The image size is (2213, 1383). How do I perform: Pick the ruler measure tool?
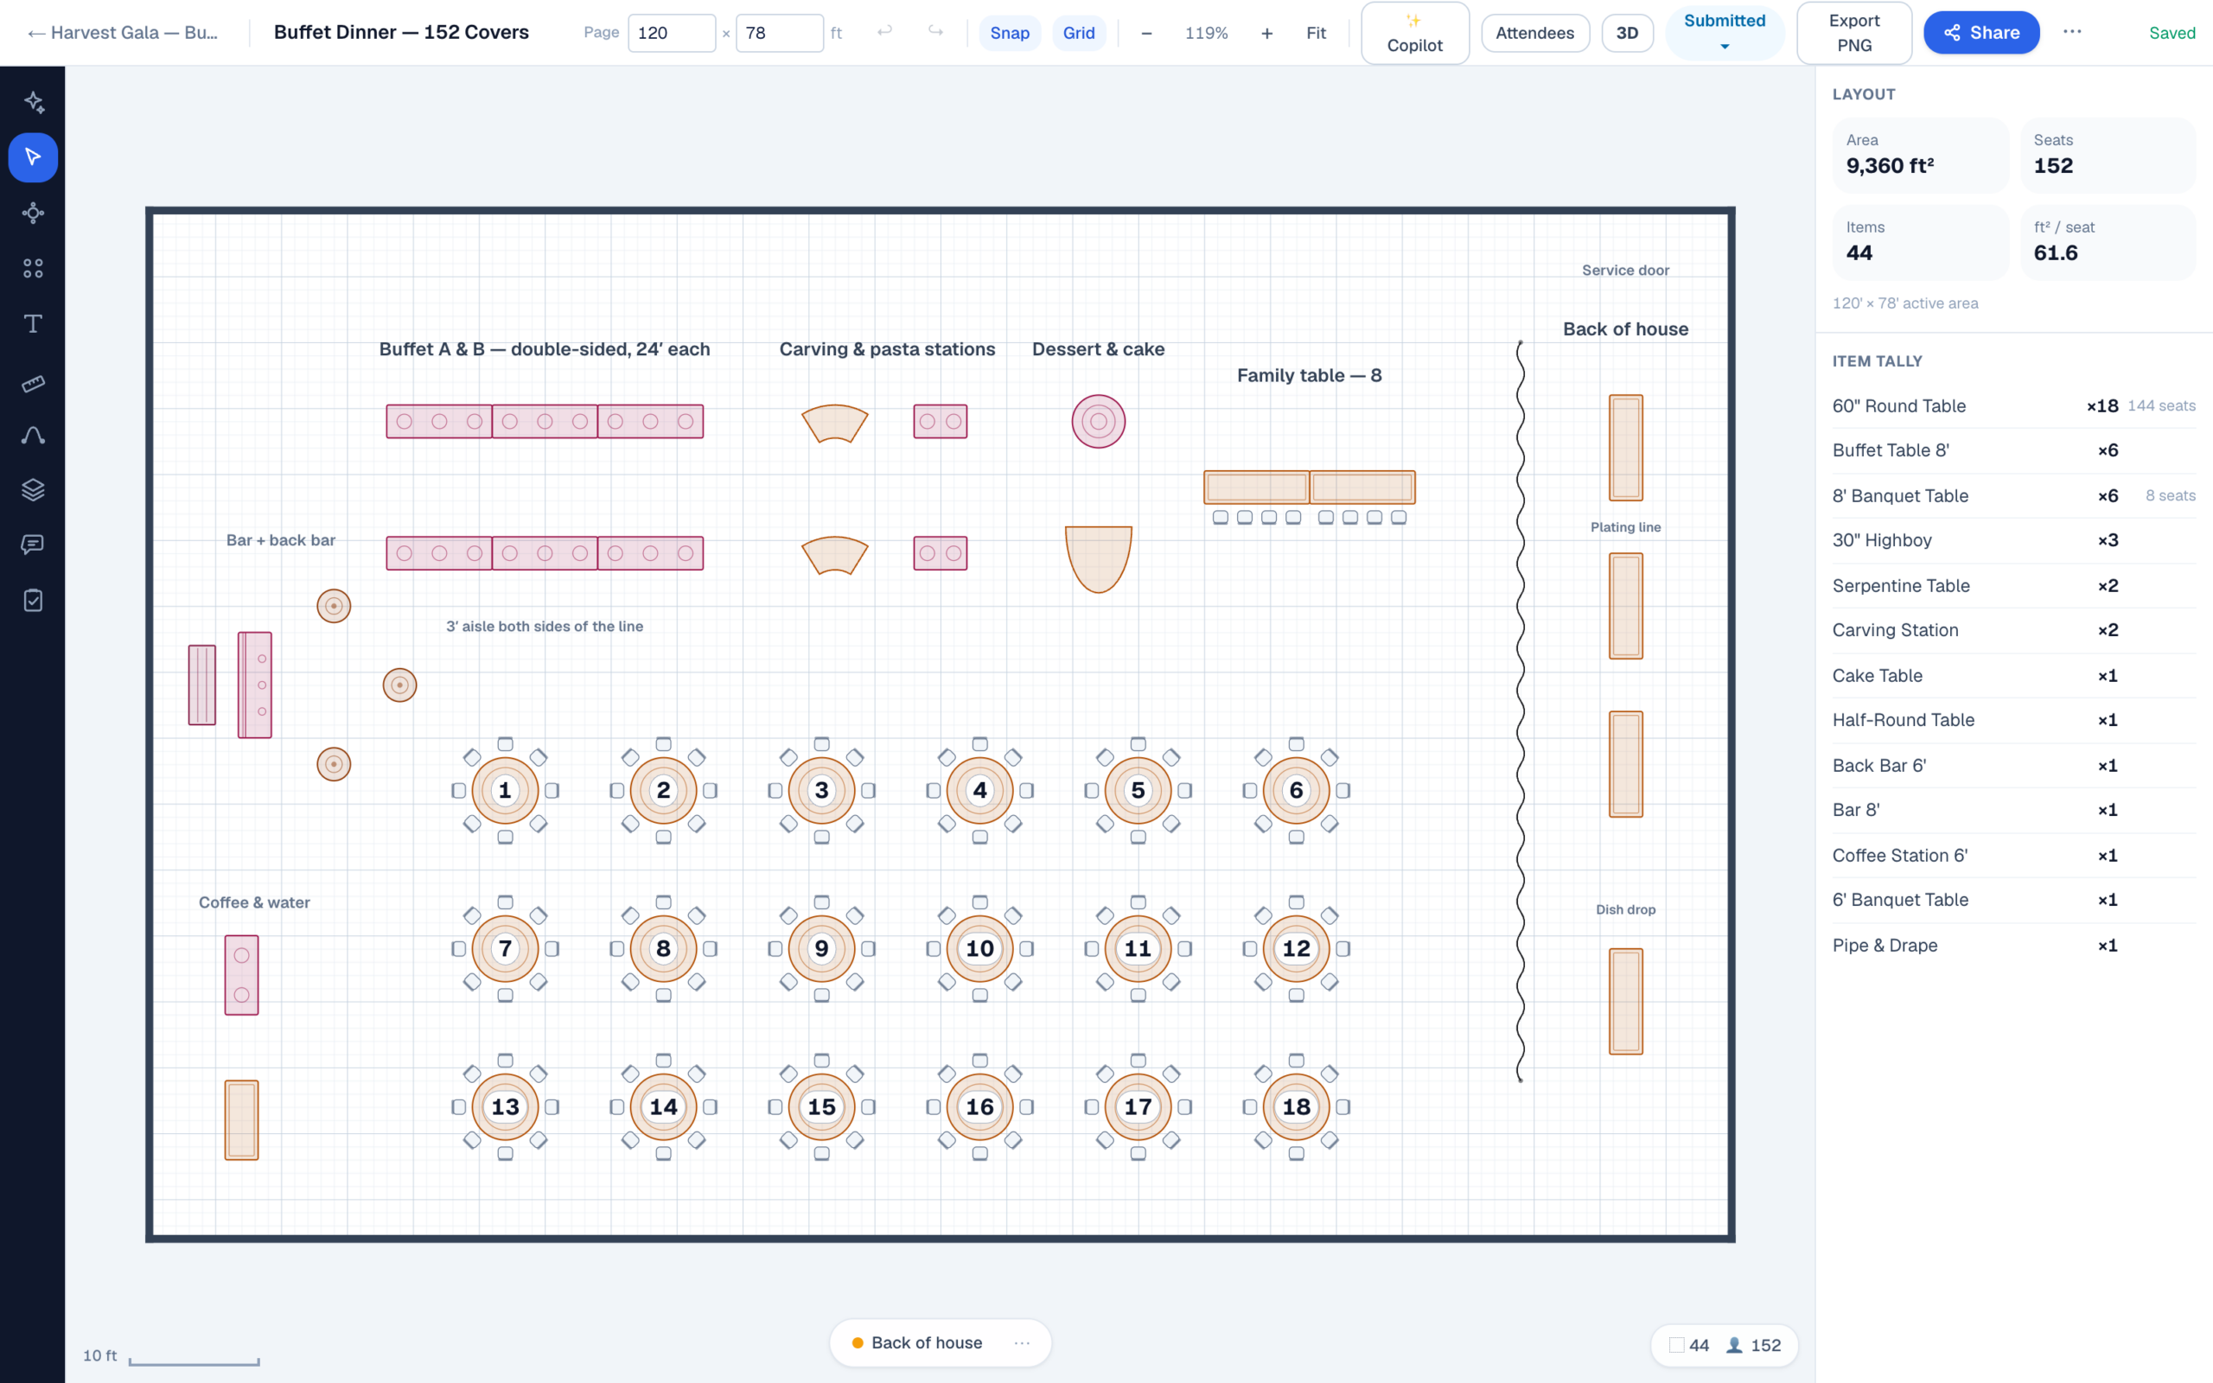coord(33,383)
